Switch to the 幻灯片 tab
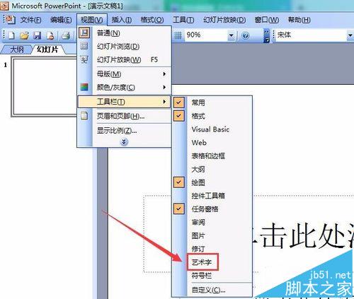Screen dimensions: 354x299 47,49
